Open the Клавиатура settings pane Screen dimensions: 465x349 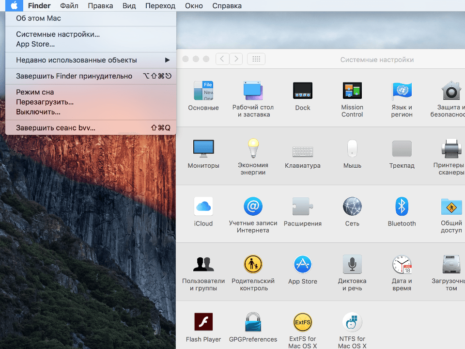coord(302,151)
